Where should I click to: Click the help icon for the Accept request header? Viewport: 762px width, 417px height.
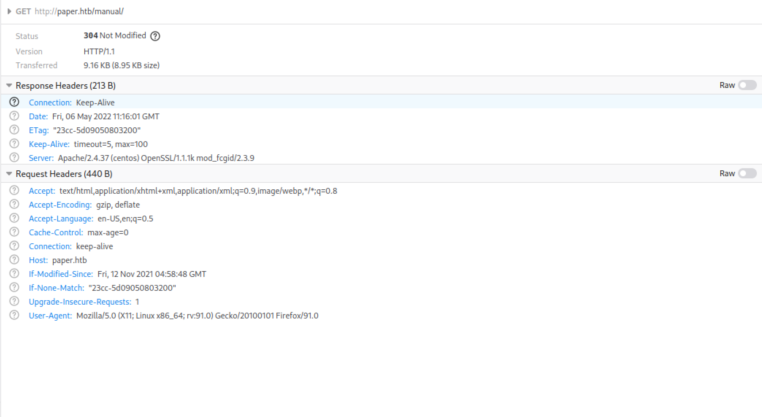pyautogui.click(x=14, y=190)
